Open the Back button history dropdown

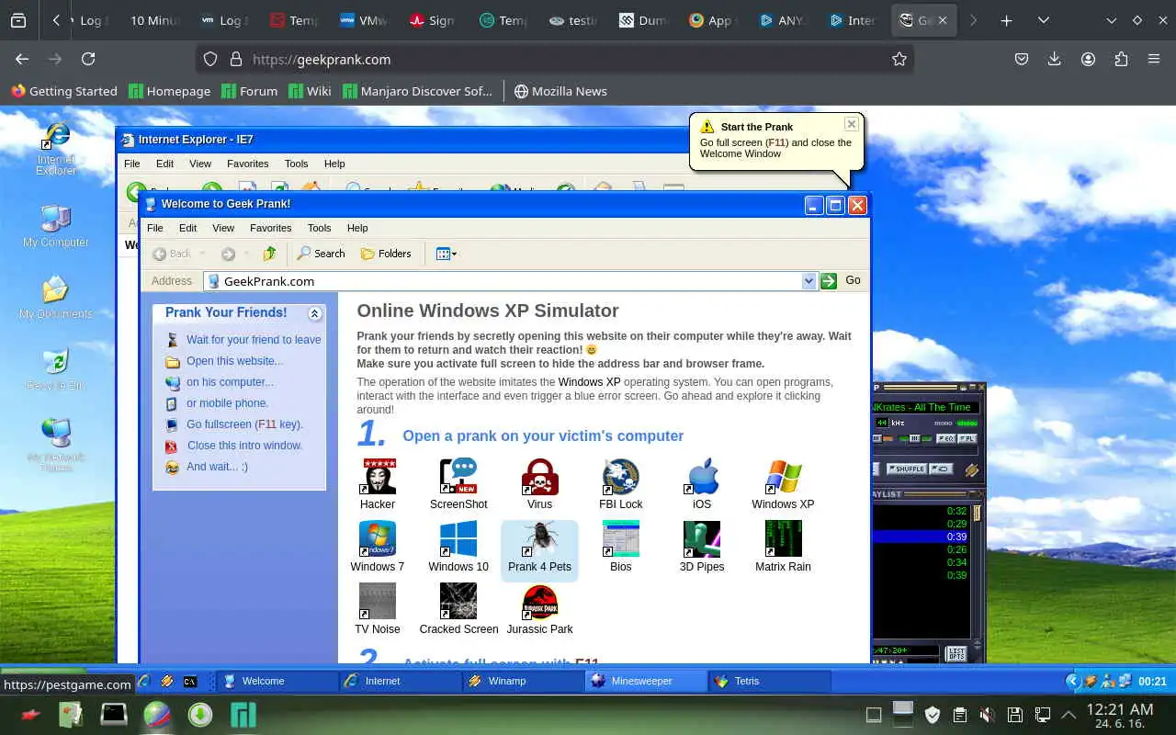tap(203, 254)
